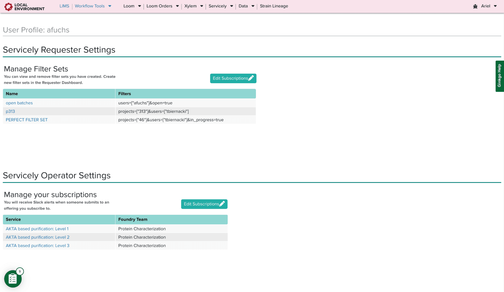Open the Ginkgo Help side tab
The height and width of the screenshot is (292, 504).
[x=499, y=76]
